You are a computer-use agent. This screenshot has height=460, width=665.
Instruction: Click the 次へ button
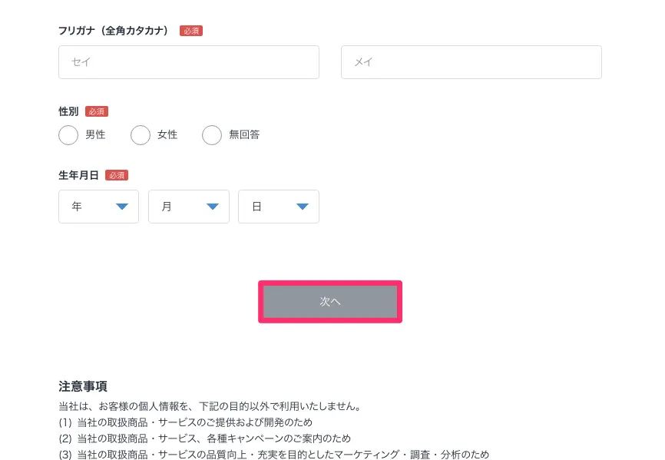click(330, 302)
